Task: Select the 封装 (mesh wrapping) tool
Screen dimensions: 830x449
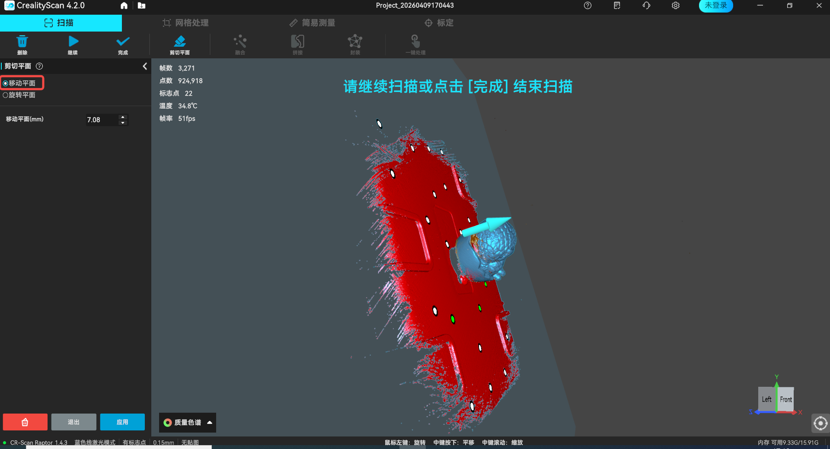Action: coord(355,45)
